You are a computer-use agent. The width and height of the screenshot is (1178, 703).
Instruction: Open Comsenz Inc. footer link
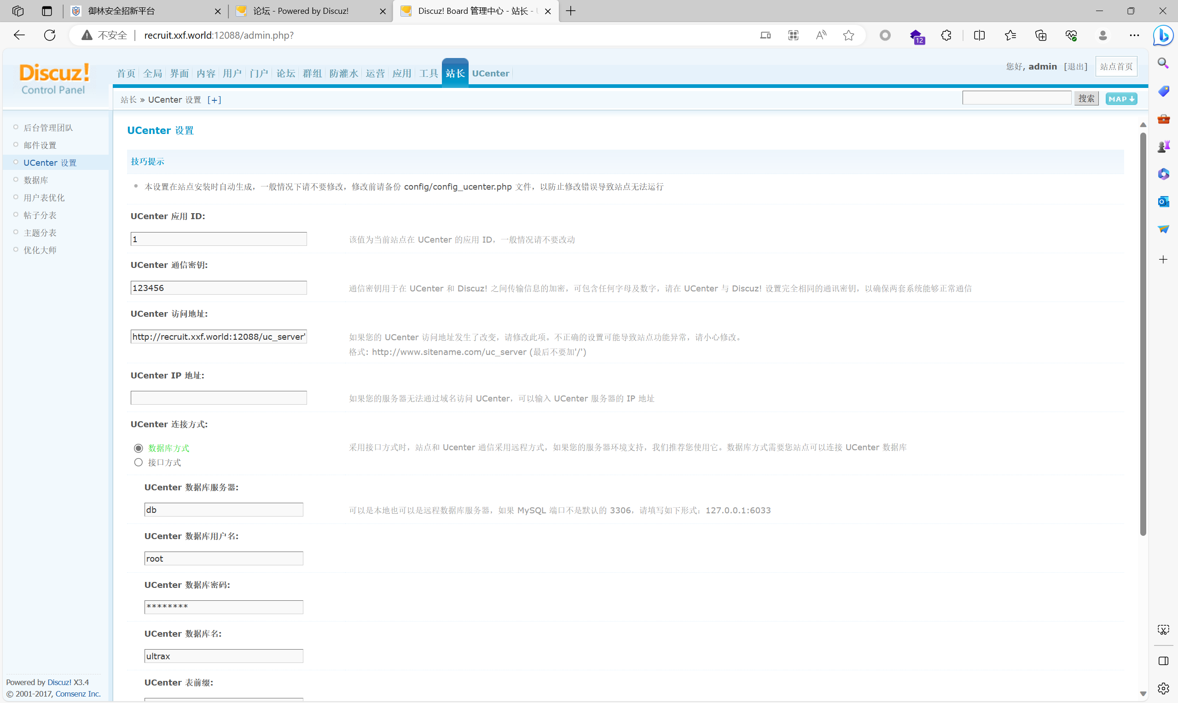coord(78,693)
